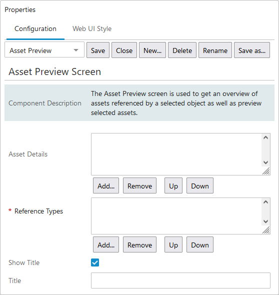Click the Save as... button
This screenshot has width=279, height=295.
[251, 50]
